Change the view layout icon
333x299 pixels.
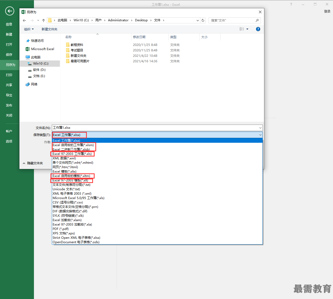(x=242, y=29)
